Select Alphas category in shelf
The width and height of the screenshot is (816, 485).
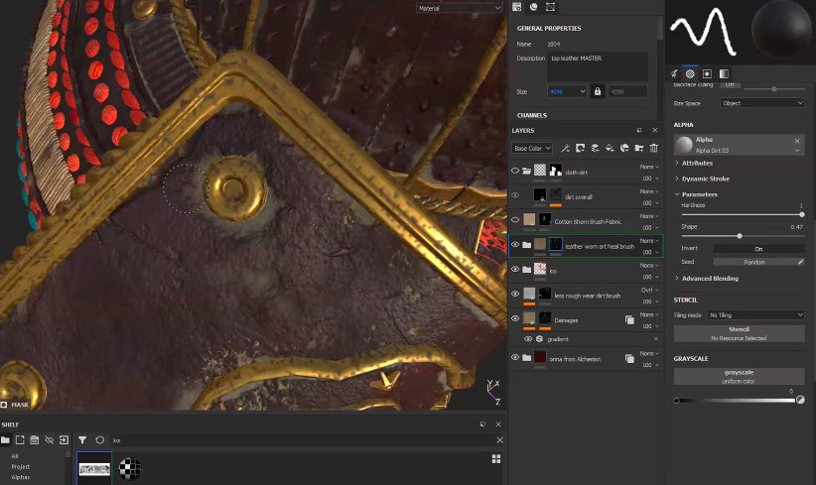(20, 477)
